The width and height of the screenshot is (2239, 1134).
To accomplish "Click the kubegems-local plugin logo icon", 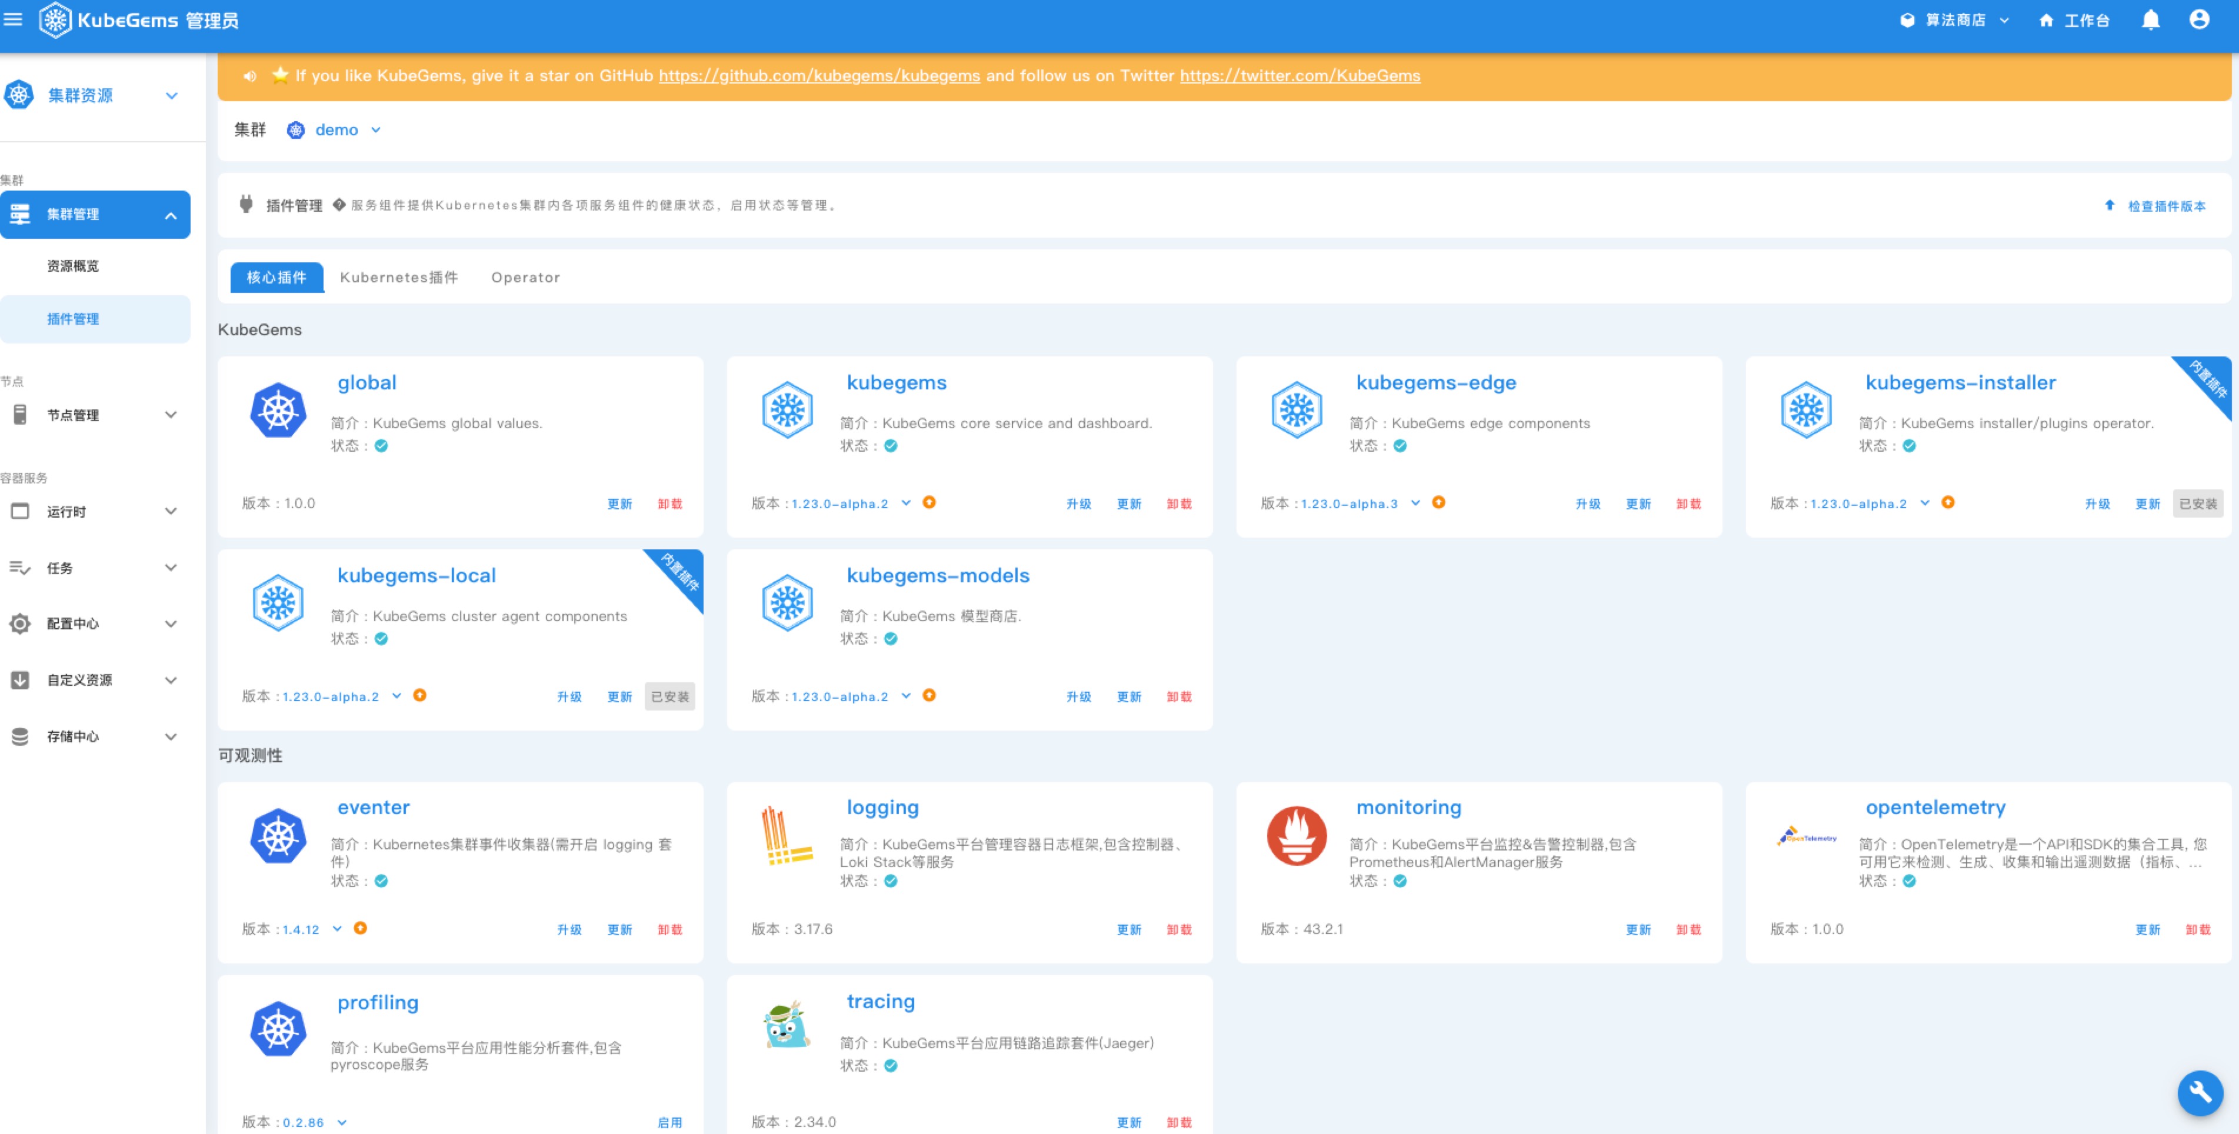I will coord(278,603).
